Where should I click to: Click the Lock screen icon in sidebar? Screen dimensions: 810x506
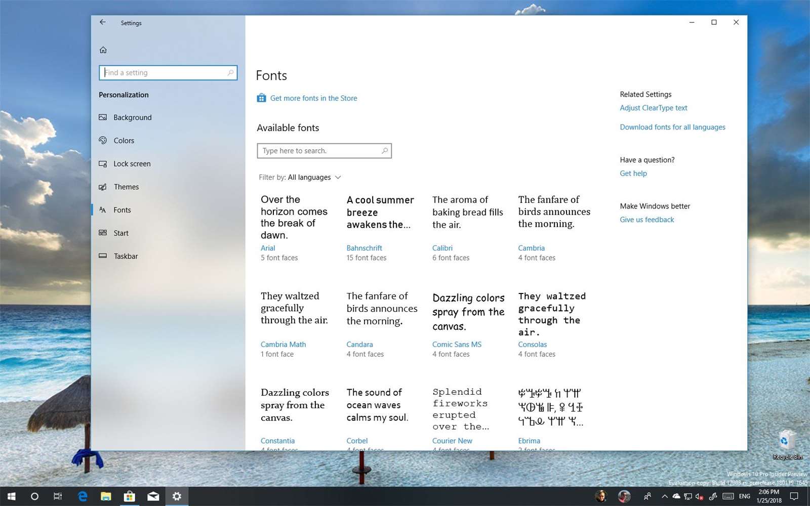[103, 163]
